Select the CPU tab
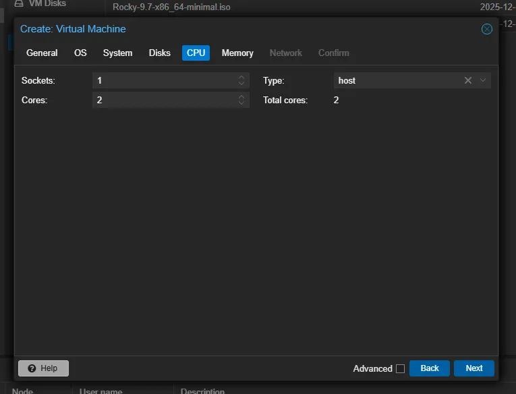The image size is (516, 394). [x=196, y=53]
